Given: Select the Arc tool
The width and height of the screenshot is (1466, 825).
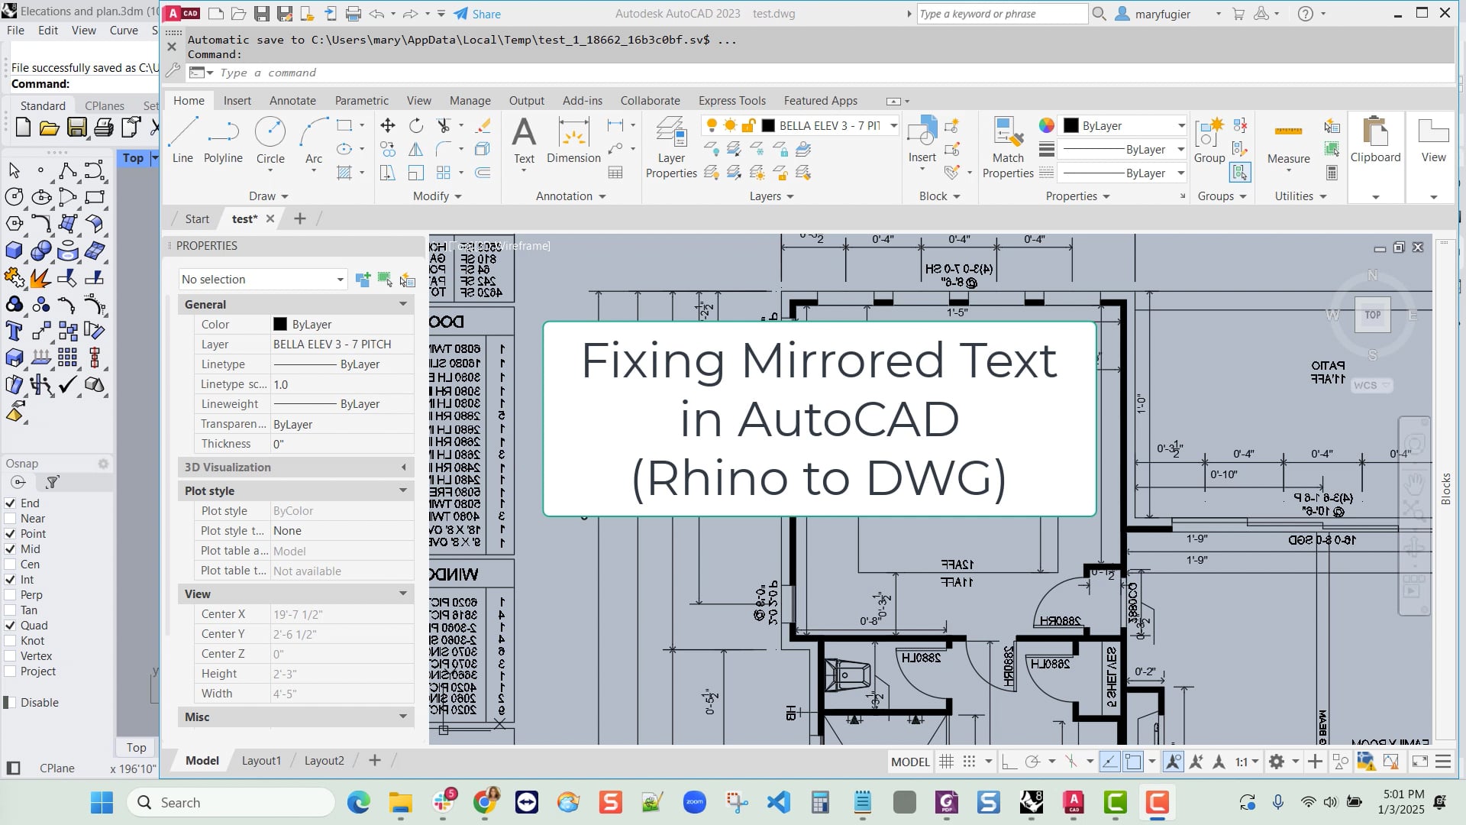Looking at the screenshot, I should (314, 141).
